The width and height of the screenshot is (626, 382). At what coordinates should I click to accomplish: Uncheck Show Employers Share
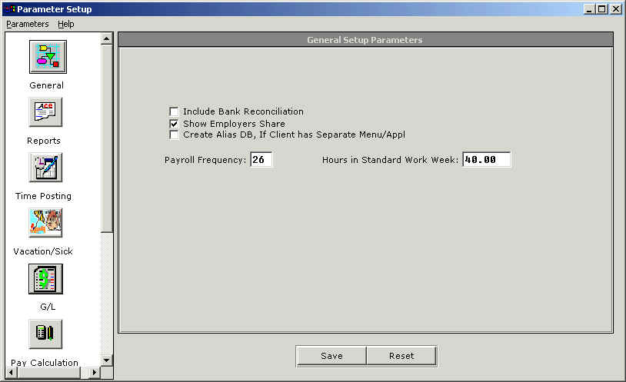pyautogui.click(x=174, y=124)
